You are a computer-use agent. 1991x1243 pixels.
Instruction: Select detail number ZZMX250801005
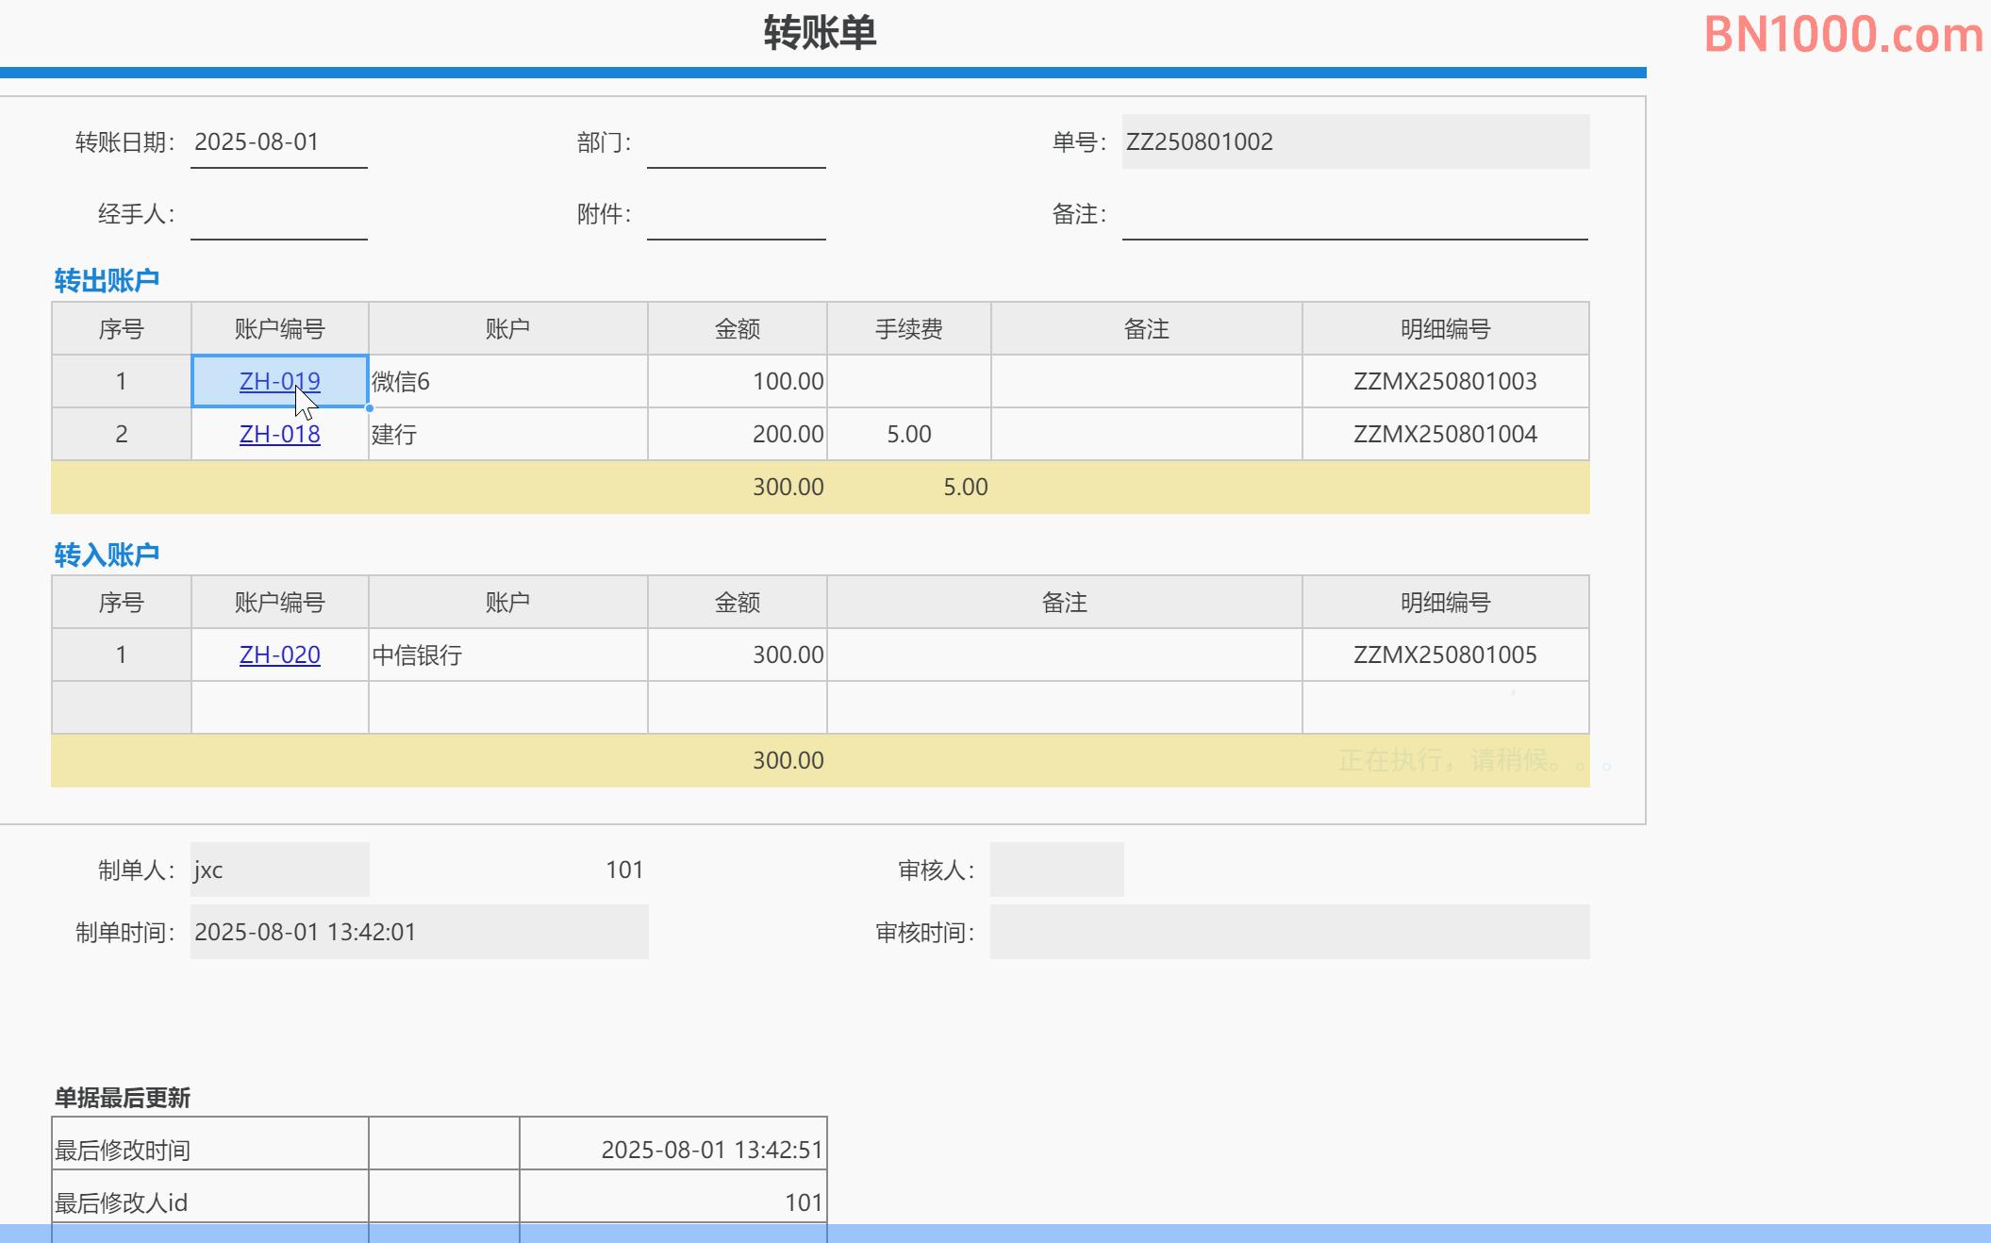tap(1446, 655)
